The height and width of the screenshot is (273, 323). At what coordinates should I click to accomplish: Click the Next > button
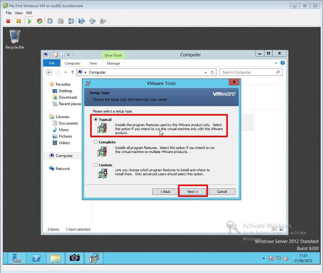193,191
